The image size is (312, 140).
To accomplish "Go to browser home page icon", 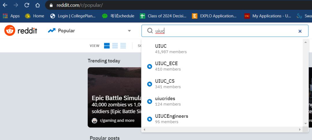I will click(38, 5).
